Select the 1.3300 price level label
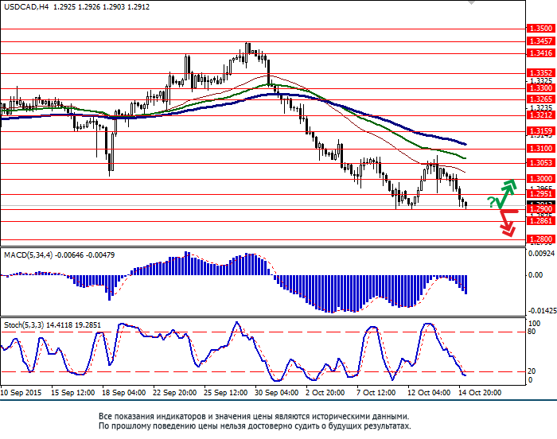The width and height of the screenshot is (557, 439). 541,88
